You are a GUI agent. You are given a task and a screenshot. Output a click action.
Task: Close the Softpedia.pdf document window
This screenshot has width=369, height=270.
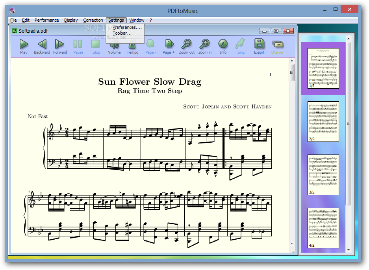pyautogui.click(x=288, y=31)
